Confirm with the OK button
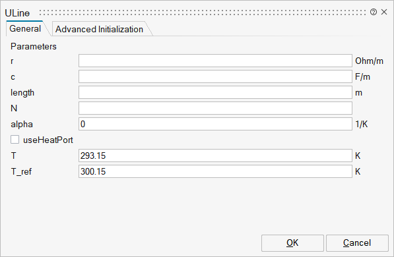This screenshot has width=394, height=257. pos(292,243)
